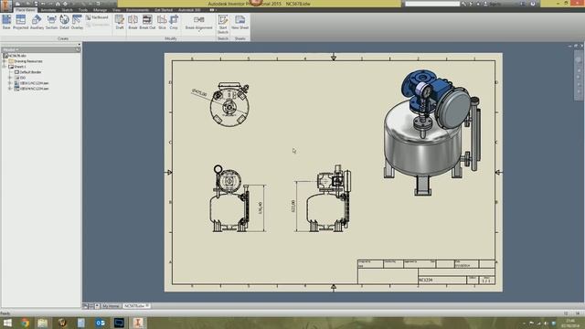Select the Section view tool
Screen dimensions: 585x329
tap(51, 22)
